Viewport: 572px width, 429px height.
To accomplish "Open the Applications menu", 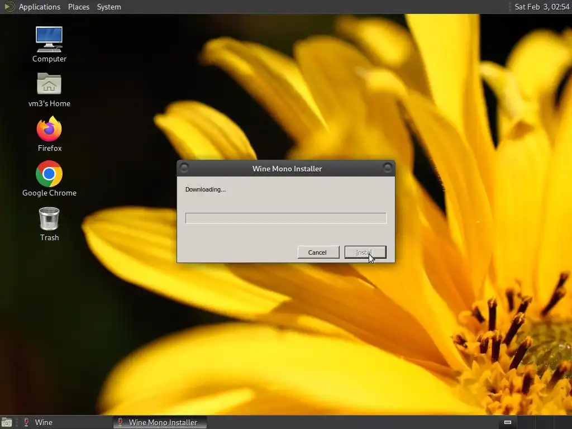I will point(40,7).
